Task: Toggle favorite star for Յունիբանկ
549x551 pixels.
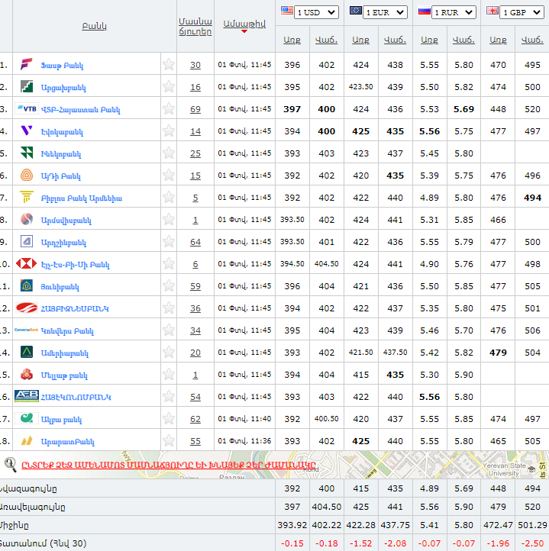Action: click(x=169, y=285)
